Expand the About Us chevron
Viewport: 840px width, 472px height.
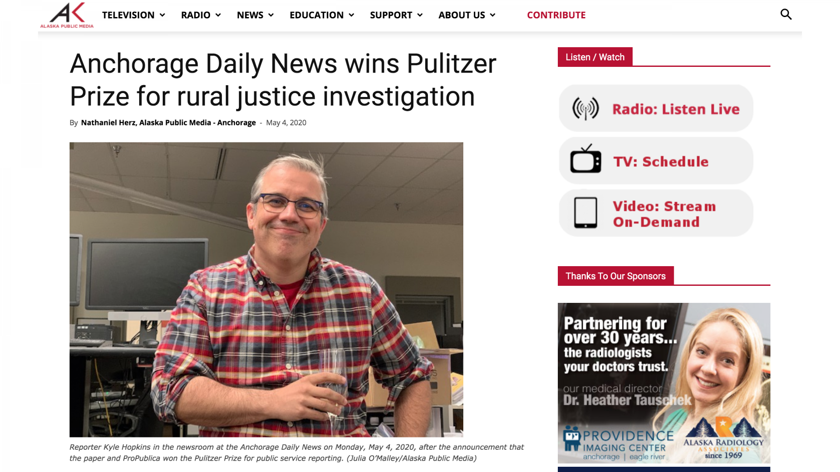pos(493,15)
